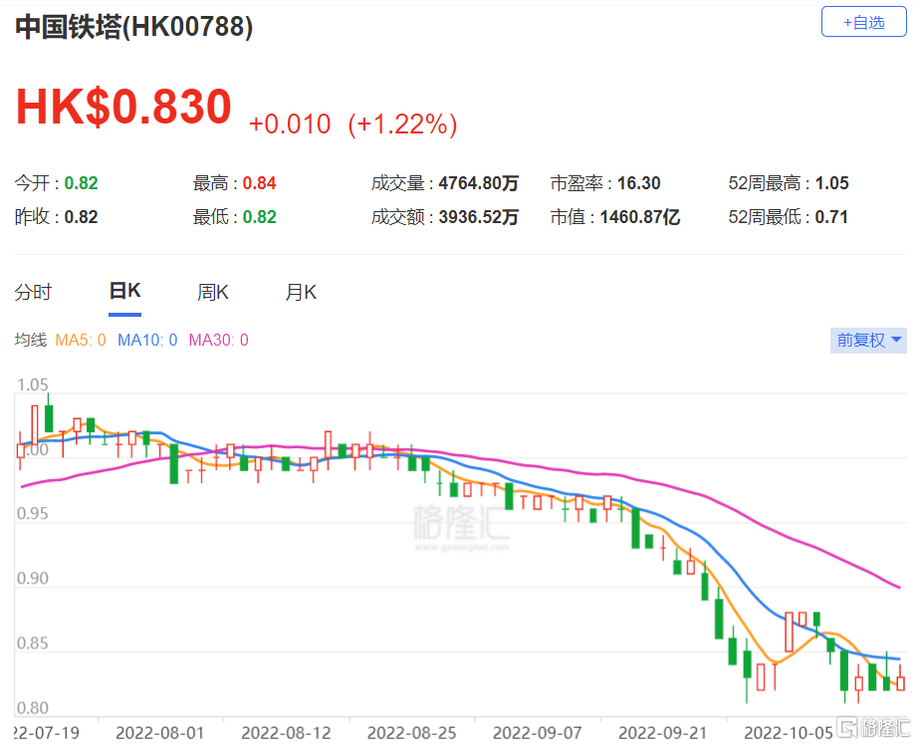Click the 今开 opening price value 0.82
Screen dimensions: 918x745
pyautogui.click(x=81, y=183)
